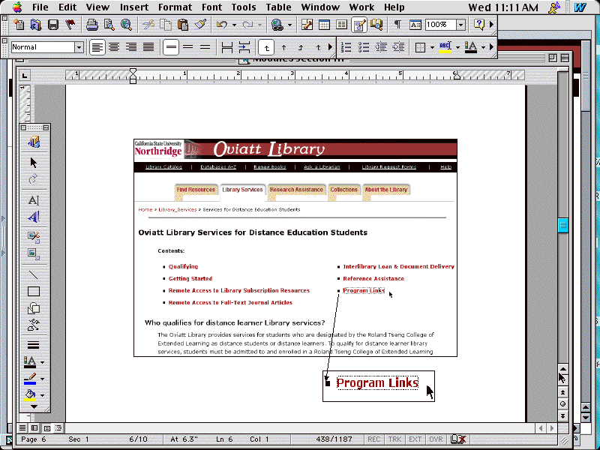The width and height of the screenshot is (600, 450).
Task: Open the Help question mark icon
Action: point(478,25)
